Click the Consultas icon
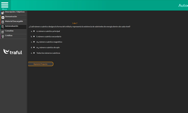The image size is (188, 113). pos(3,32)
